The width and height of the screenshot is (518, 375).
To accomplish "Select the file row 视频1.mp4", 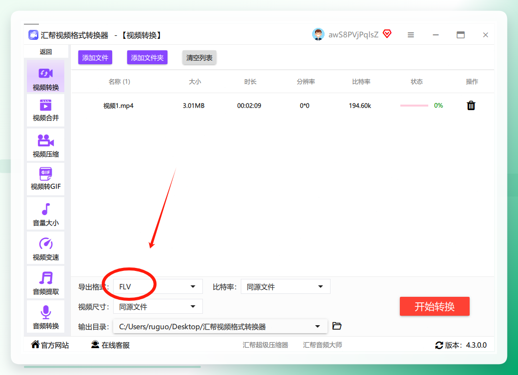I will coord(283,106).
